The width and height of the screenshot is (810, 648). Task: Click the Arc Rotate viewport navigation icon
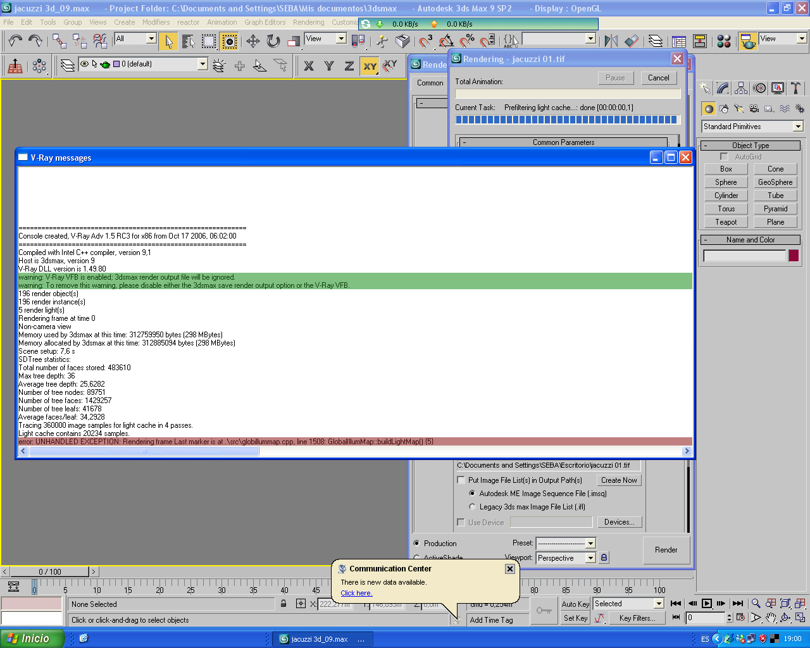pyautogui.click(x=785, y=618)
